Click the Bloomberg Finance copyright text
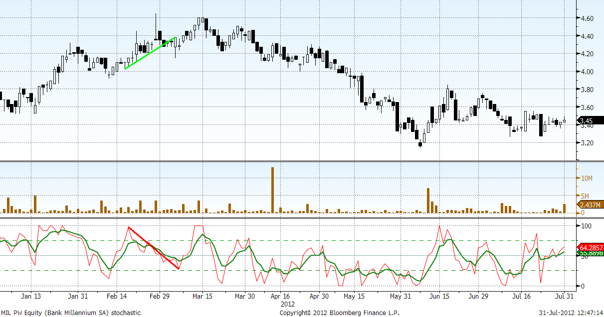Image resolution: width=604 pixels, height=317 pixels. click(x=339, y=313)
